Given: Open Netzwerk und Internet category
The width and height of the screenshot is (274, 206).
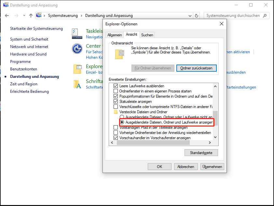Looking at the screenshot, I should pyautogui.click(x=29, y=47).
